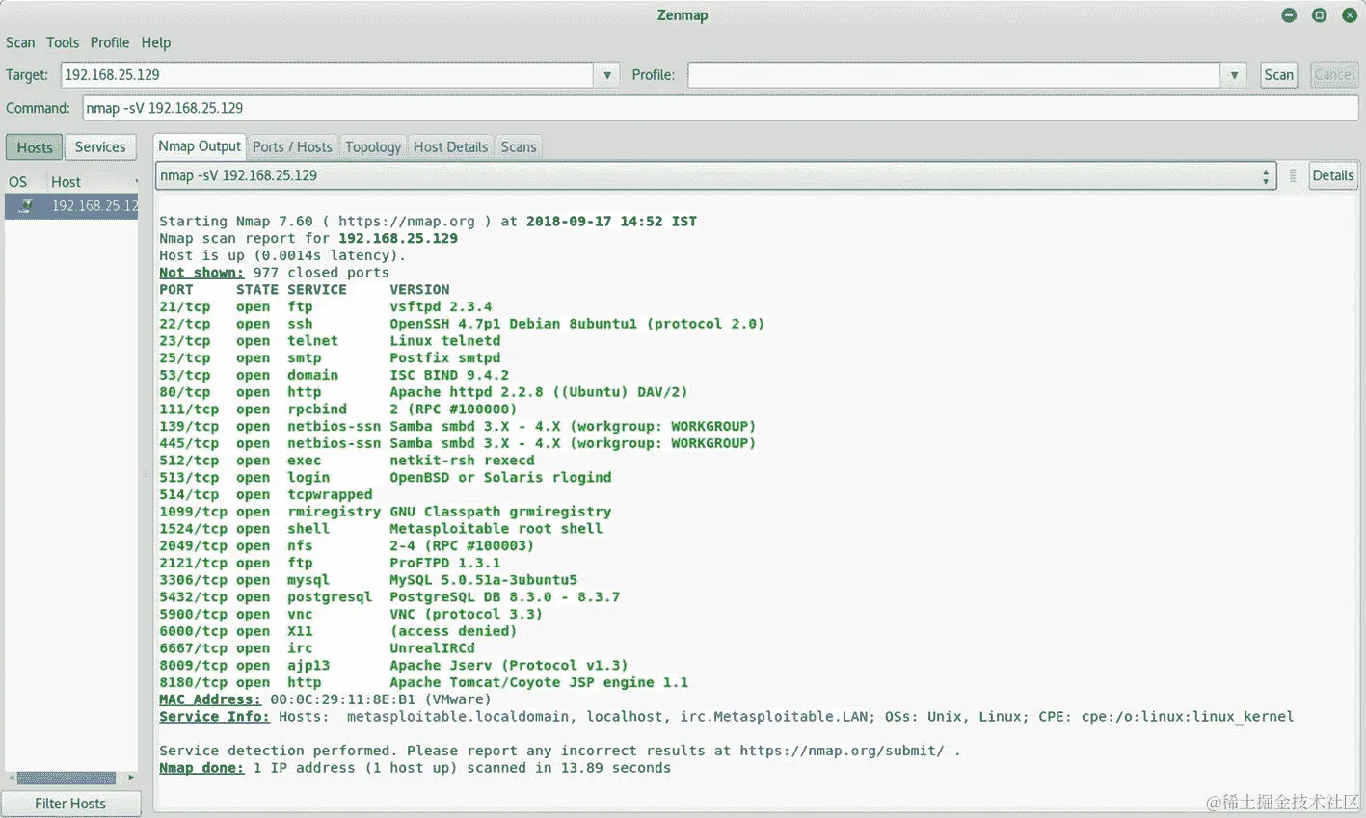The image size is (1366, 818).
Task: Click 'Apache Tomcat/Coyote JSP engine 1.1' text
Action: pyautogui.click(x=539, y=682)
